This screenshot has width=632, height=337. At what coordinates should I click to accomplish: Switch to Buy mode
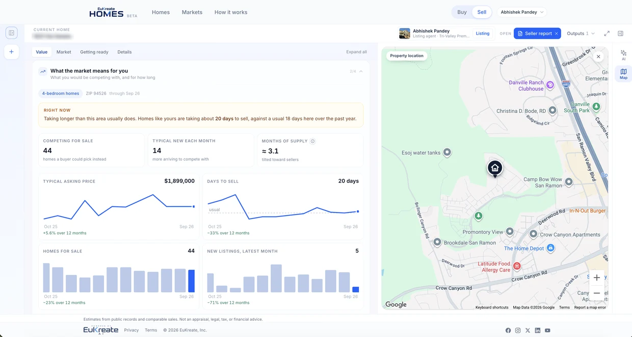(x=462, y=12)
